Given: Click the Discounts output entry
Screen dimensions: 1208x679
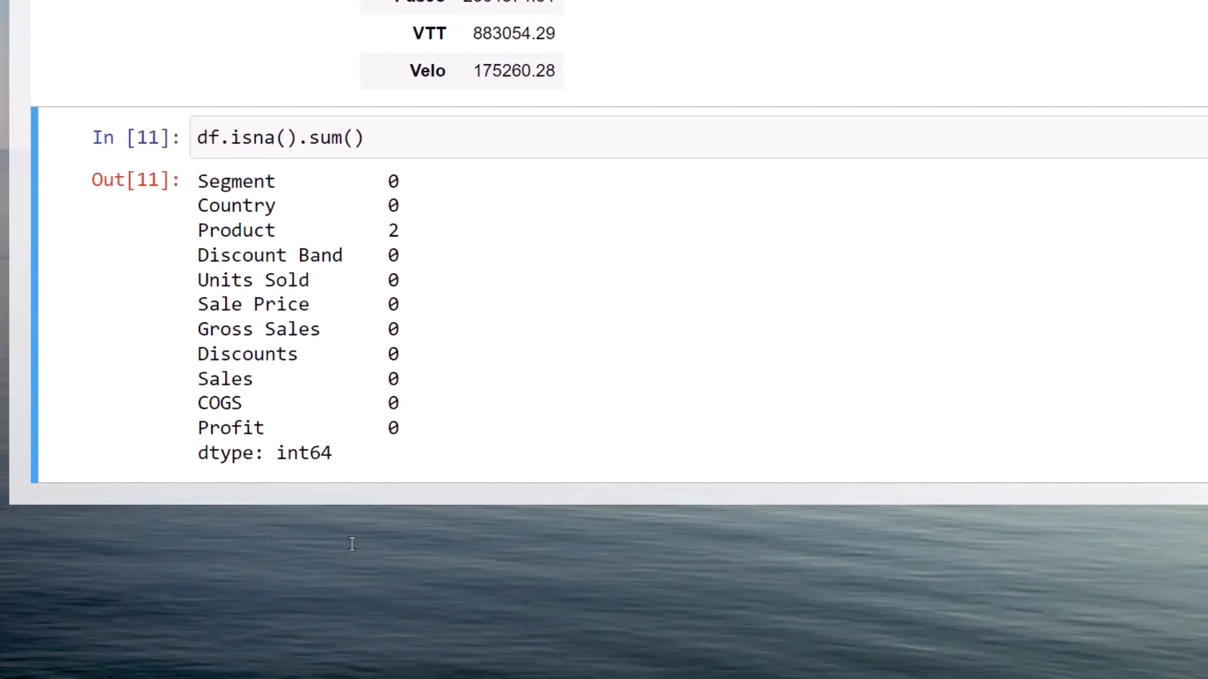Looking at the screenshot, I should [247, 353].
